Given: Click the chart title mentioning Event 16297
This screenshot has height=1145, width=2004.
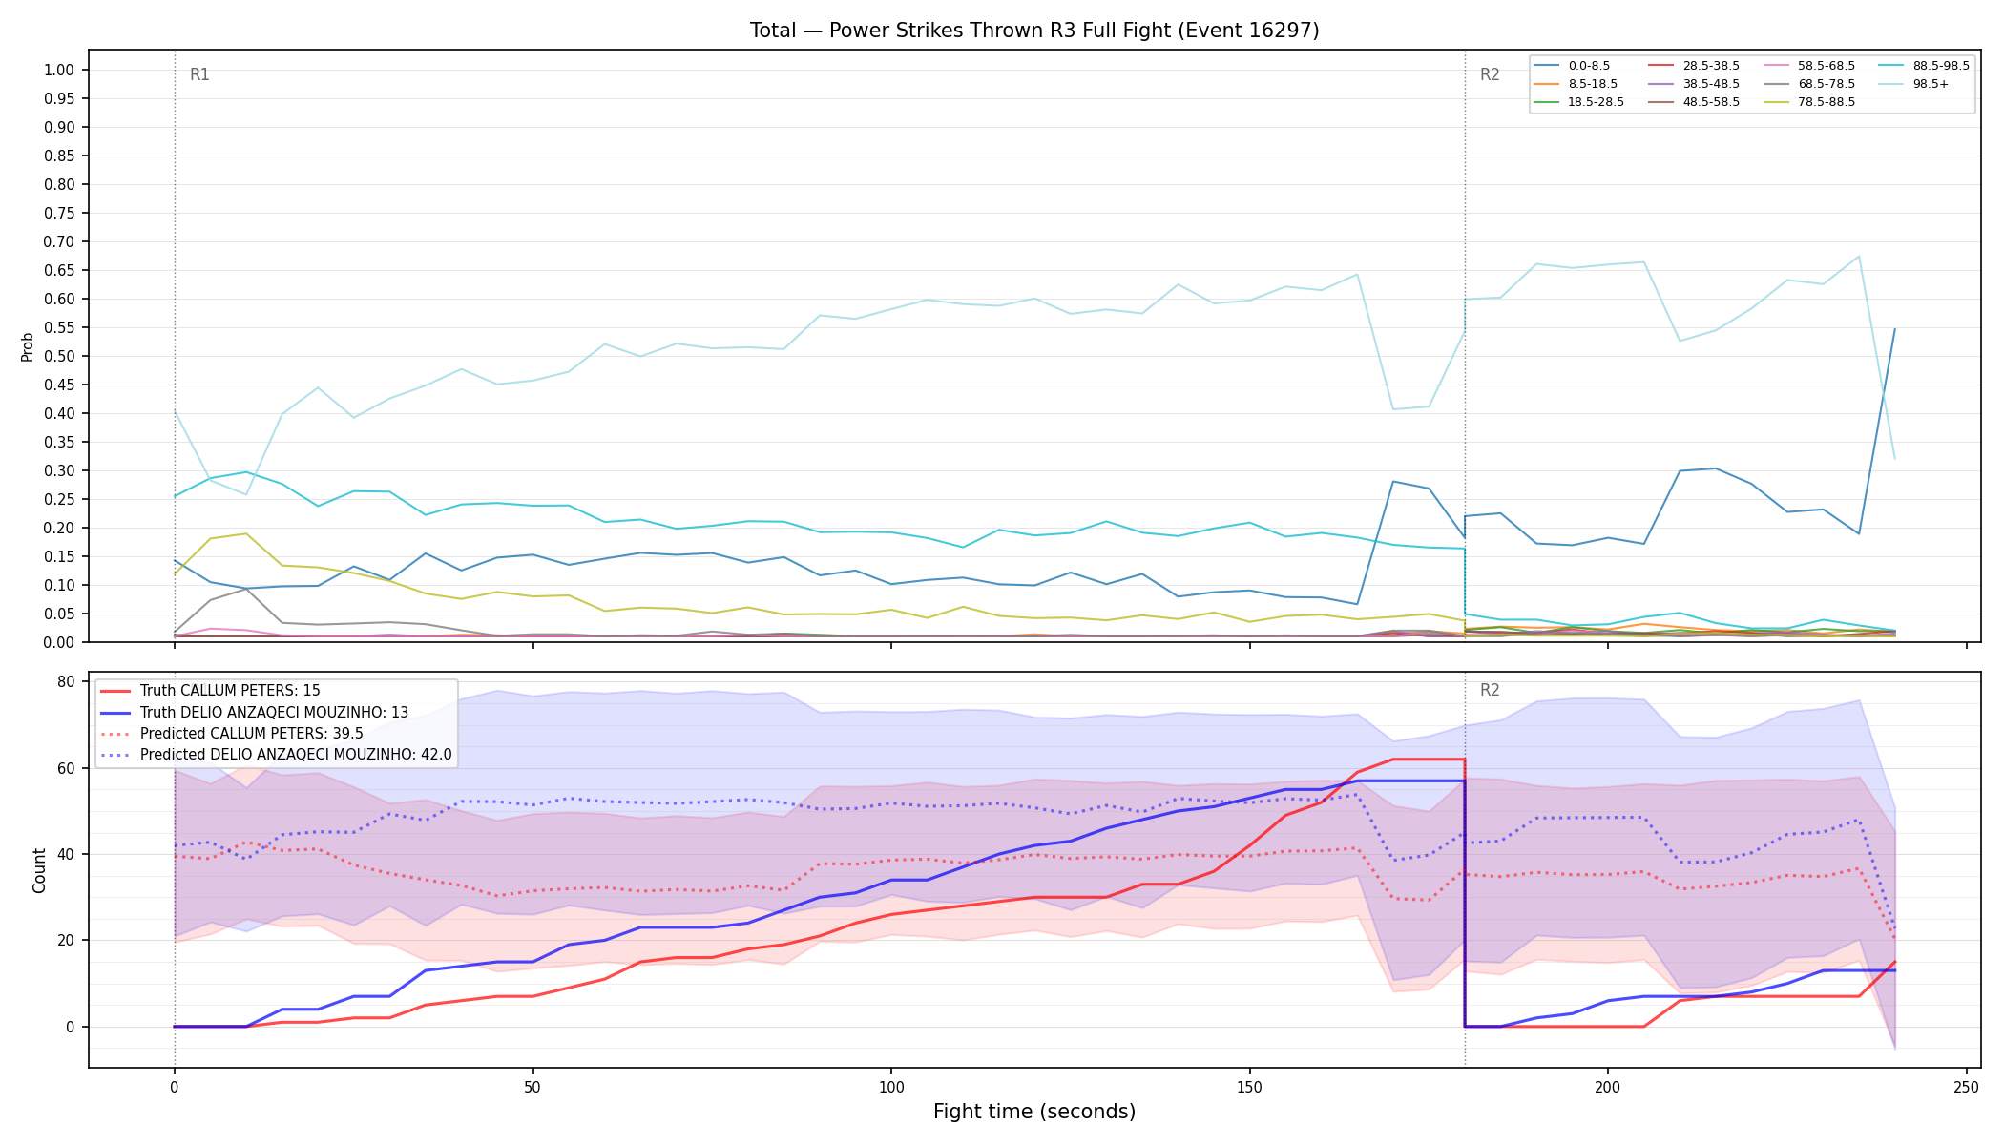Looking at the screenshot, I should click(1034, 31).
